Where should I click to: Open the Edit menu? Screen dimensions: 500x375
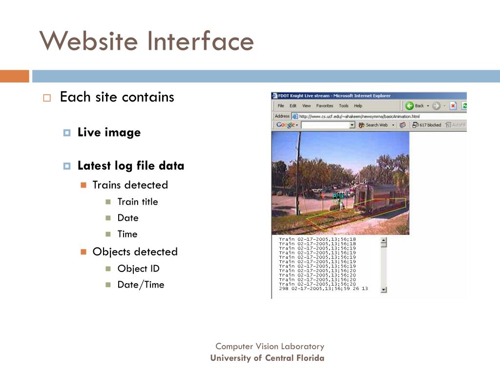click(293, 106)
